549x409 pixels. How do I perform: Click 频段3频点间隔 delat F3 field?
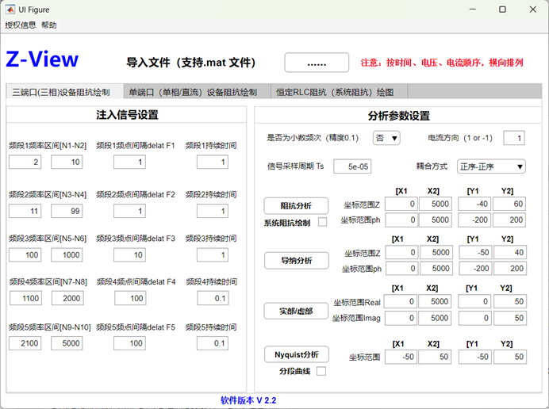129,255
